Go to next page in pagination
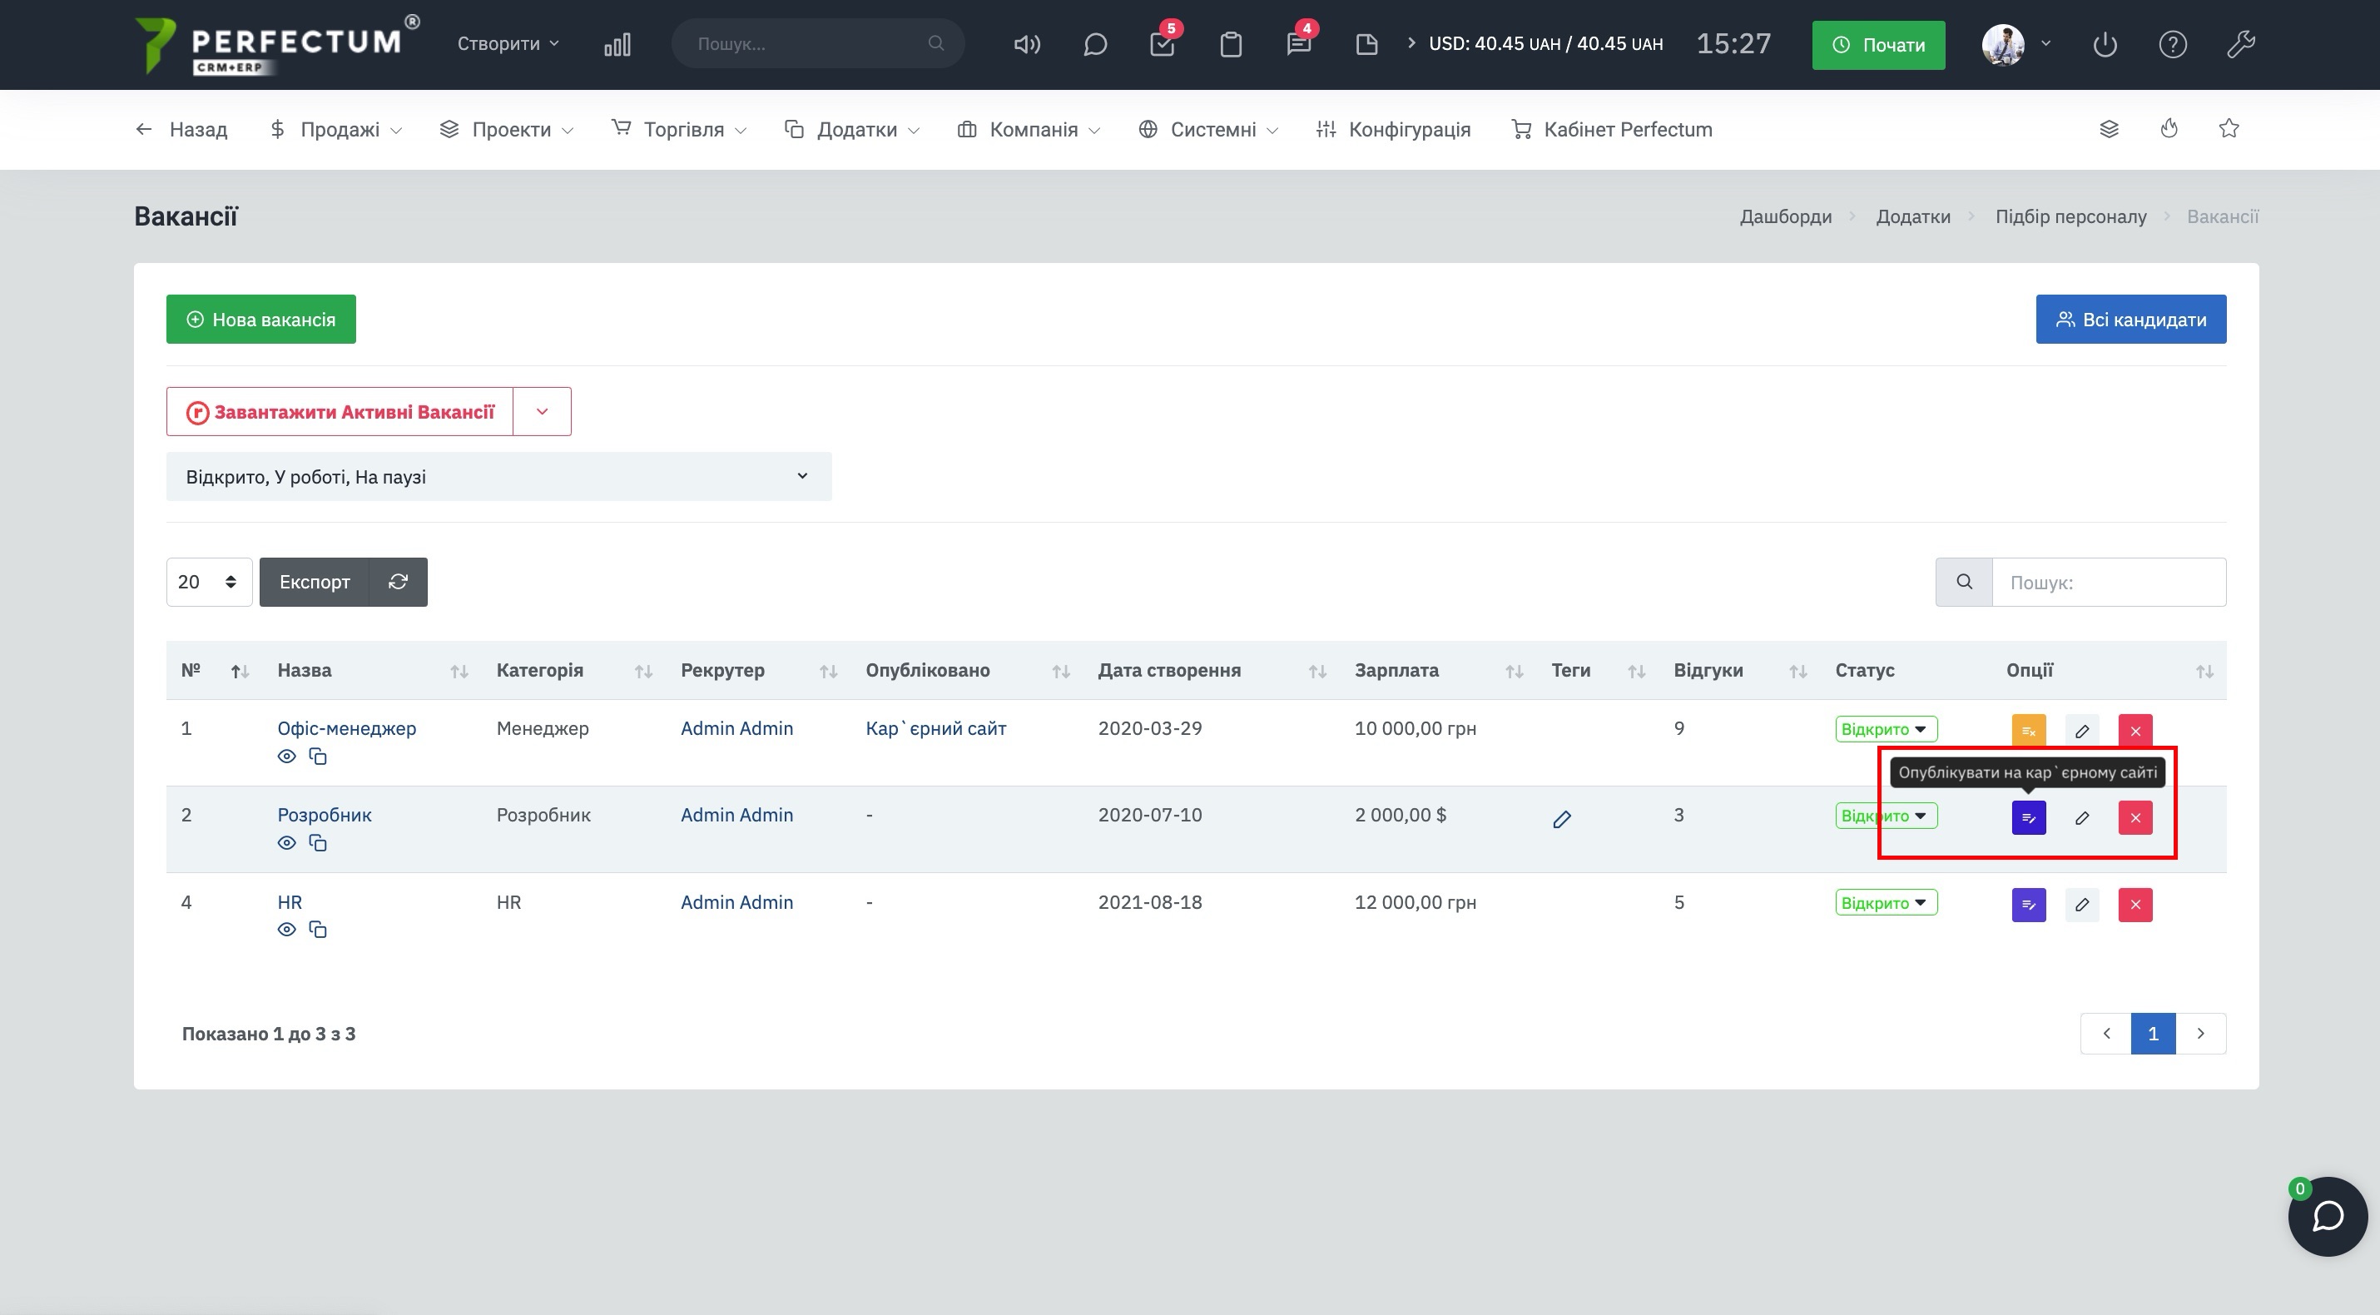 tap(2200, 1033)
